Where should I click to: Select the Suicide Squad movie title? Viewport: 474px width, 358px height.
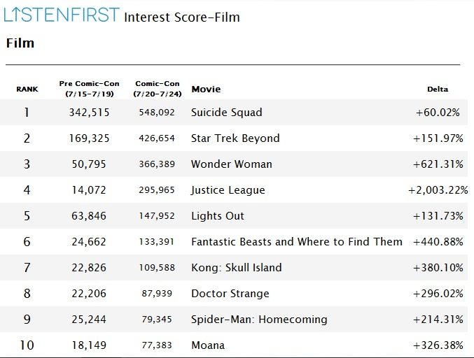226,113
